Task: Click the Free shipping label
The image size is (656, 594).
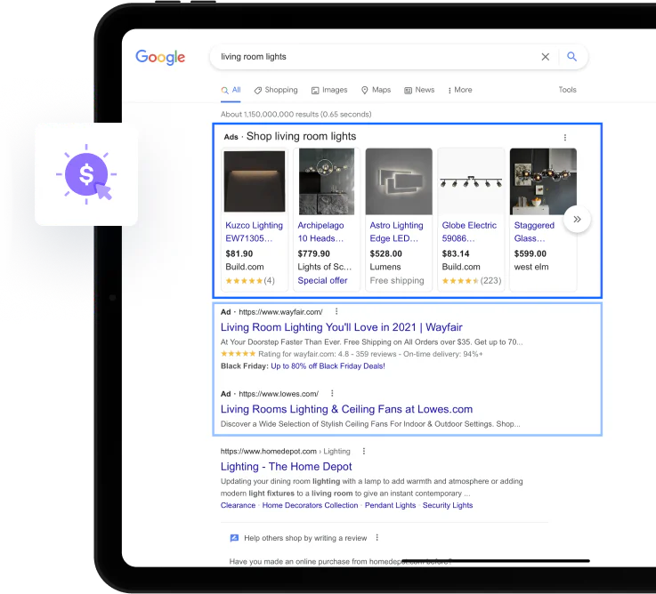Action: point(397,280)
